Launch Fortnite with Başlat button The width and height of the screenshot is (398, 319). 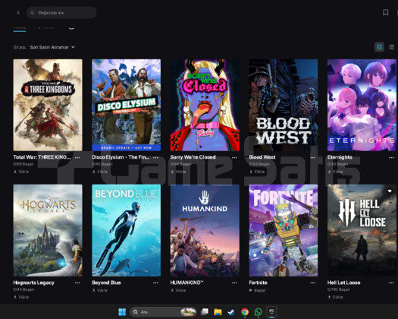258,290
